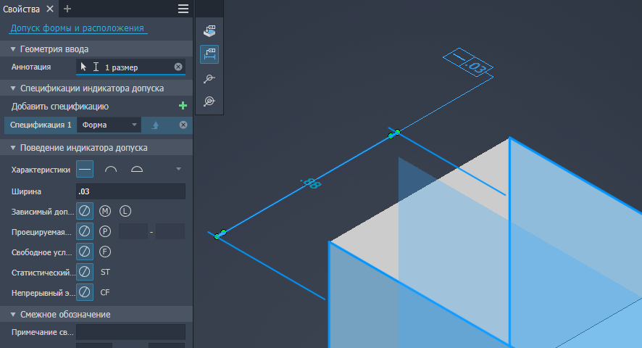Viewport: 642px width, 348px height.
Task: Select the Спецификация 1 row
Action: click(41, 125)
